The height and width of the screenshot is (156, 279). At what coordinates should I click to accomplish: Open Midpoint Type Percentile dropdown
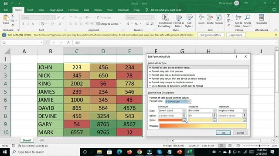pos(214,110)
